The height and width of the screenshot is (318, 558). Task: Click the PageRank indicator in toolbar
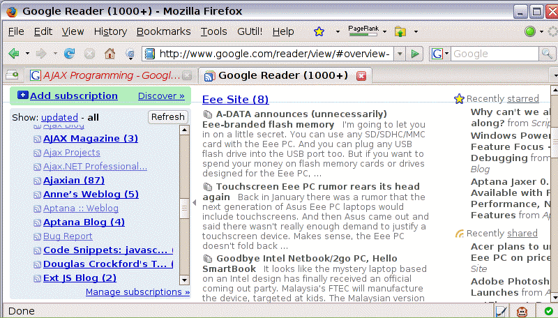pyautogui.click(x=363, y=31)
